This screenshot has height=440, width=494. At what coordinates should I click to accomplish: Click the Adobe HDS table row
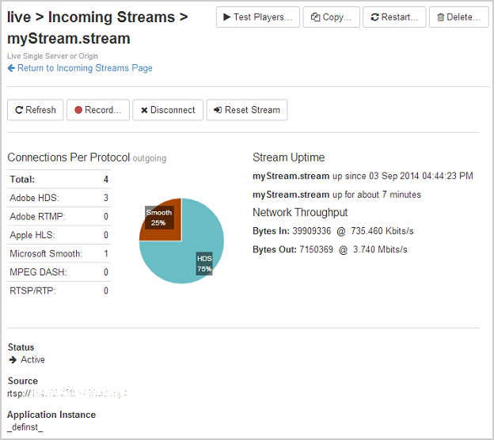59,198
